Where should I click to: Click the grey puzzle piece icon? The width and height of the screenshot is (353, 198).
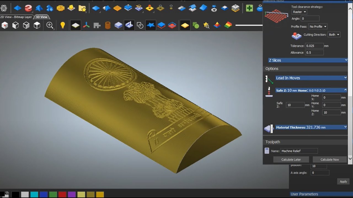pos(97,26)
